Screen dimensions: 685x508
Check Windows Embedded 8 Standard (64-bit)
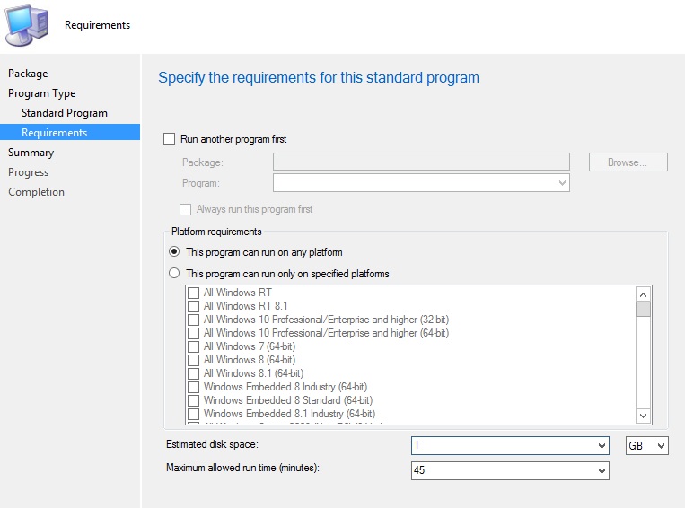pos(193,400)
